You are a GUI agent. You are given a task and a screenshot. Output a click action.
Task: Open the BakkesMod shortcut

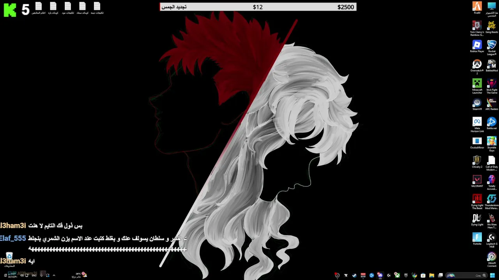[x=492, y=66]
